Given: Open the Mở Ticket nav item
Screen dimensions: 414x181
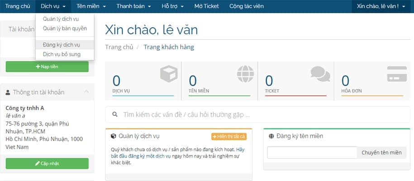Looking at the screenshot, I should coord(206,6).
